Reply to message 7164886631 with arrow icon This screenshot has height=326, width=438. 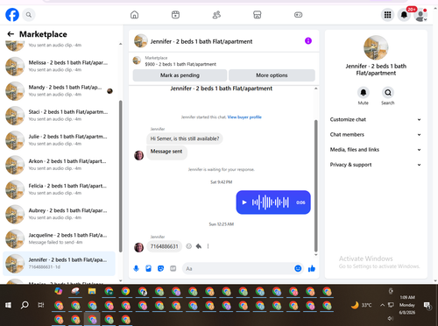[199, 246]
